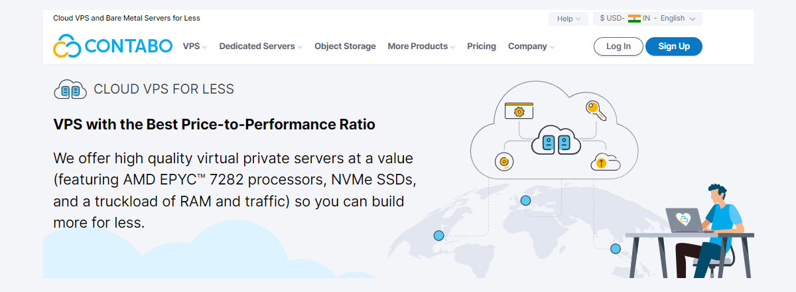Click the Sign Up button
This screenshot has height=292, width=796.
click(674, 46)
